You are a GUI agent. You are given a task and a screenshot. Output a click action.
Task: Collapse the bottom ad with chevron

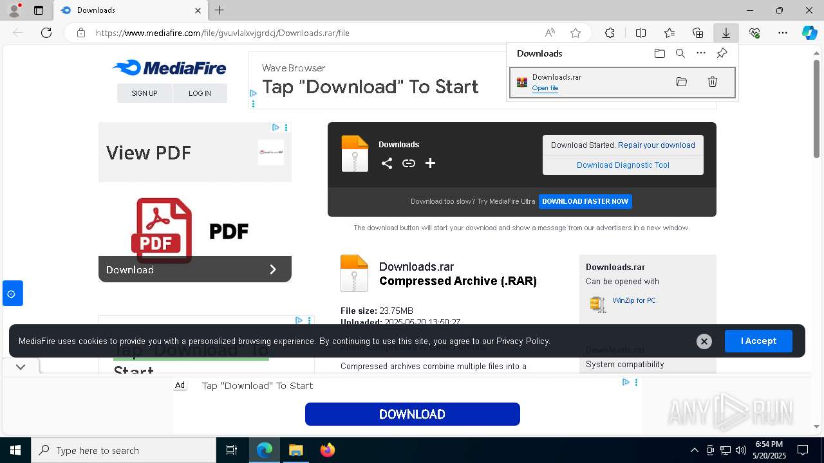click(x=21, y=367)
